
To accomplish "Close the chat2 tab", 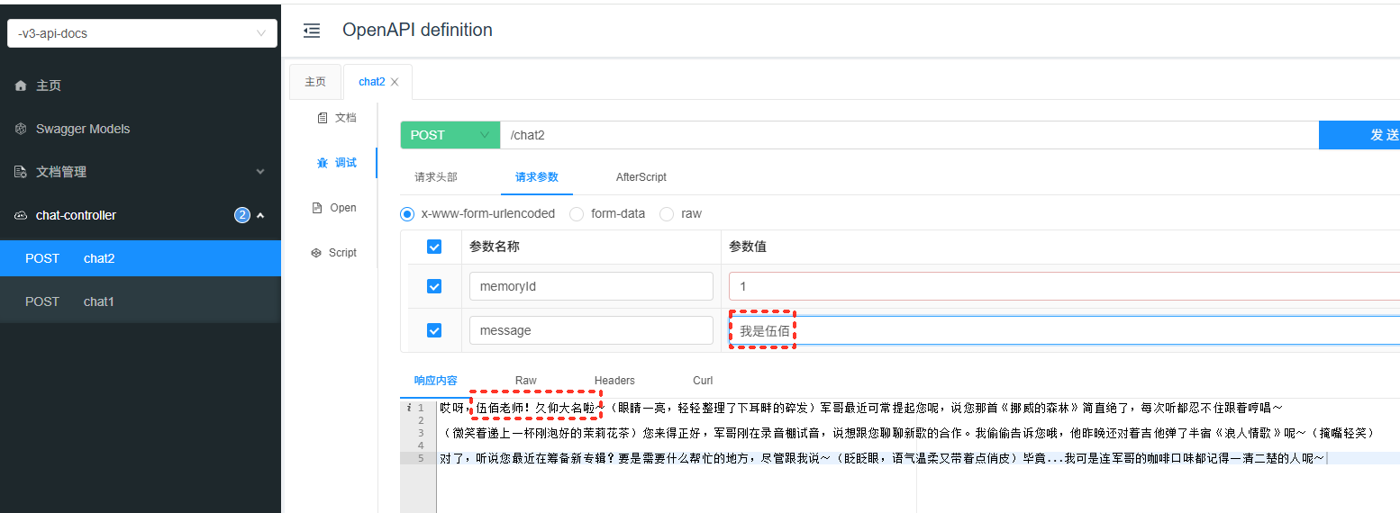I will click(x=395, y=82).
